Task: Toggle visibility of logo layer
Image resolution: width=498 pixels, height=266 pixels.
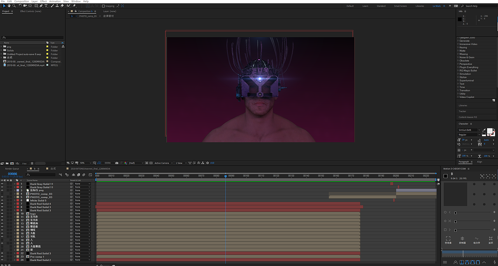Action: click(x=2, y=214)
